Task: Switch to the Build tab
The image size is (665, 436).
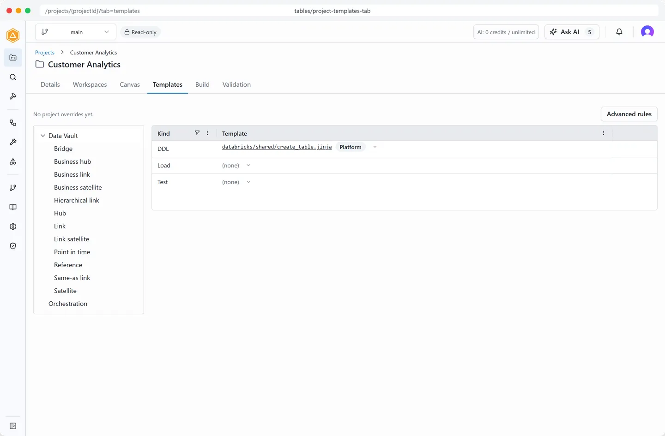Action: click(x=202, y=84)
